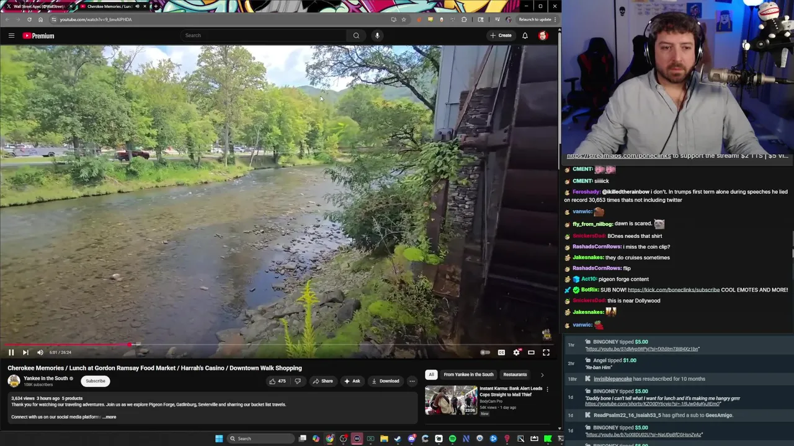Mute the video volume
The width and height of the screenshot is (794, 446).
click(40, 352)
